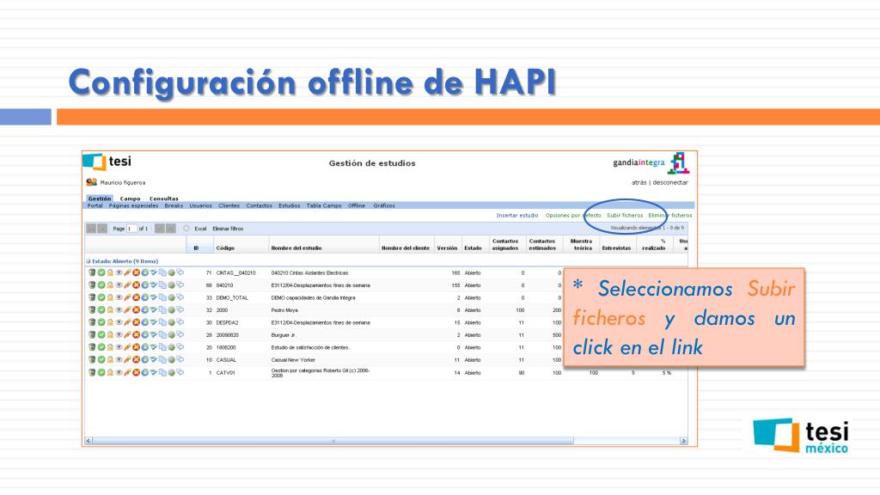Screen dimensions: 880x495
Task: Open the Tabla Campo submenu item
Action: click(x=324, y=206)
